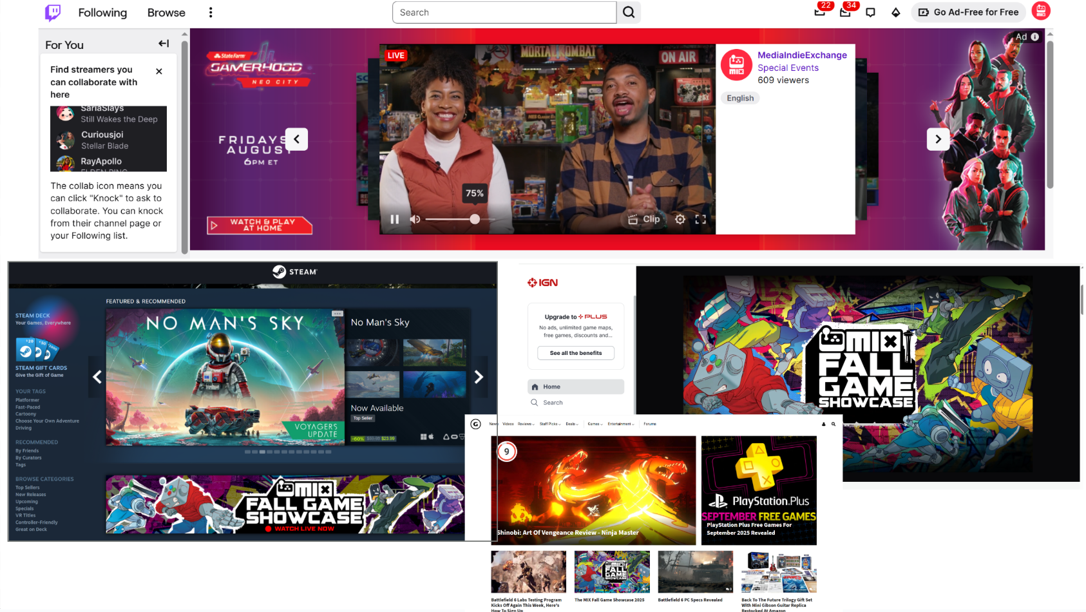The image size is (1086, 612).
Task: Submit the Twitch search with the magnifier
Action: tap(629, 12)
